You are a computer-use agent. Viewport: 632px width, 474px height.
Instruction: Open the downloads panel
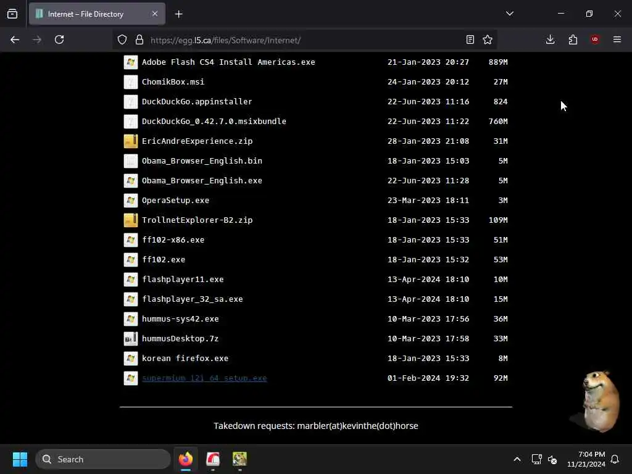(550, 39)
